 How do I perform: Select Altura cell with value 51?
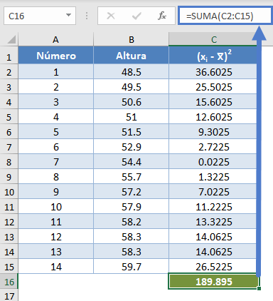point(132,117)
